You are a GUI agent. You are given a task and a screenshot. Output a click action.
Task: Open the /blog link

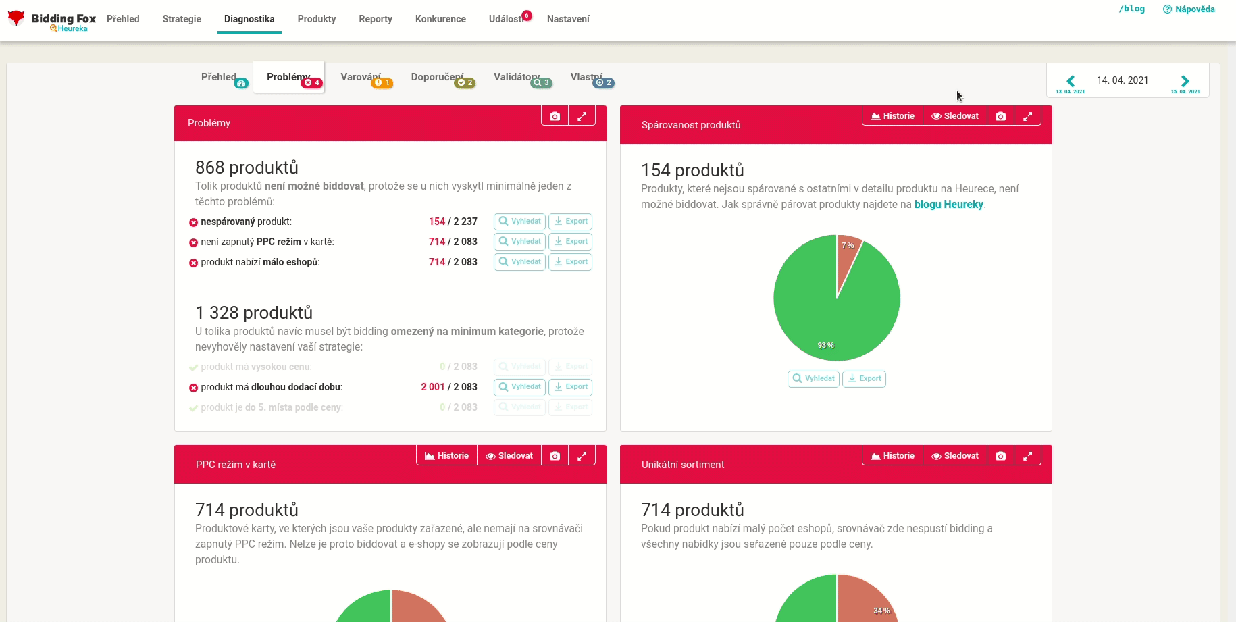tap(1132, 9)
